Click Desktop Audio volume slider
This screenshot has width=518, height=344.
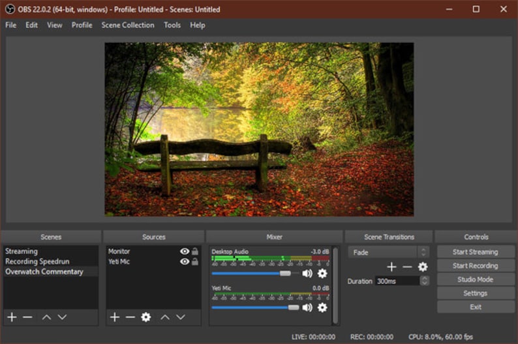[255, 274]
